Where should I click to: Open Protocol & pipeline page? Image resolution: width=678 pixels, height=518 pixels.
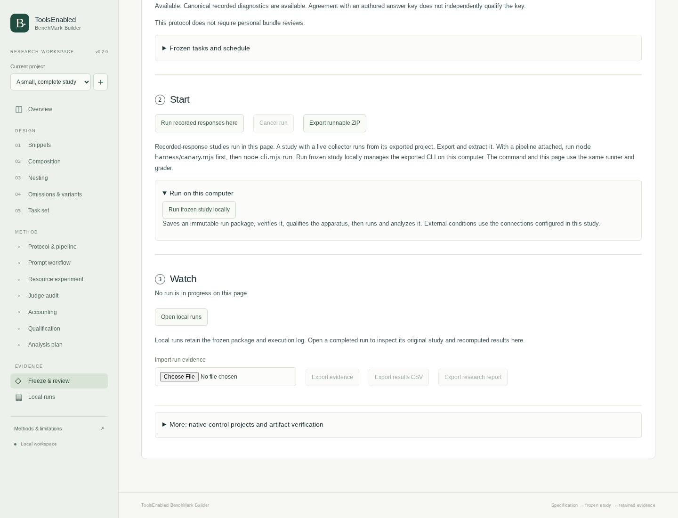tap(52, 247)
